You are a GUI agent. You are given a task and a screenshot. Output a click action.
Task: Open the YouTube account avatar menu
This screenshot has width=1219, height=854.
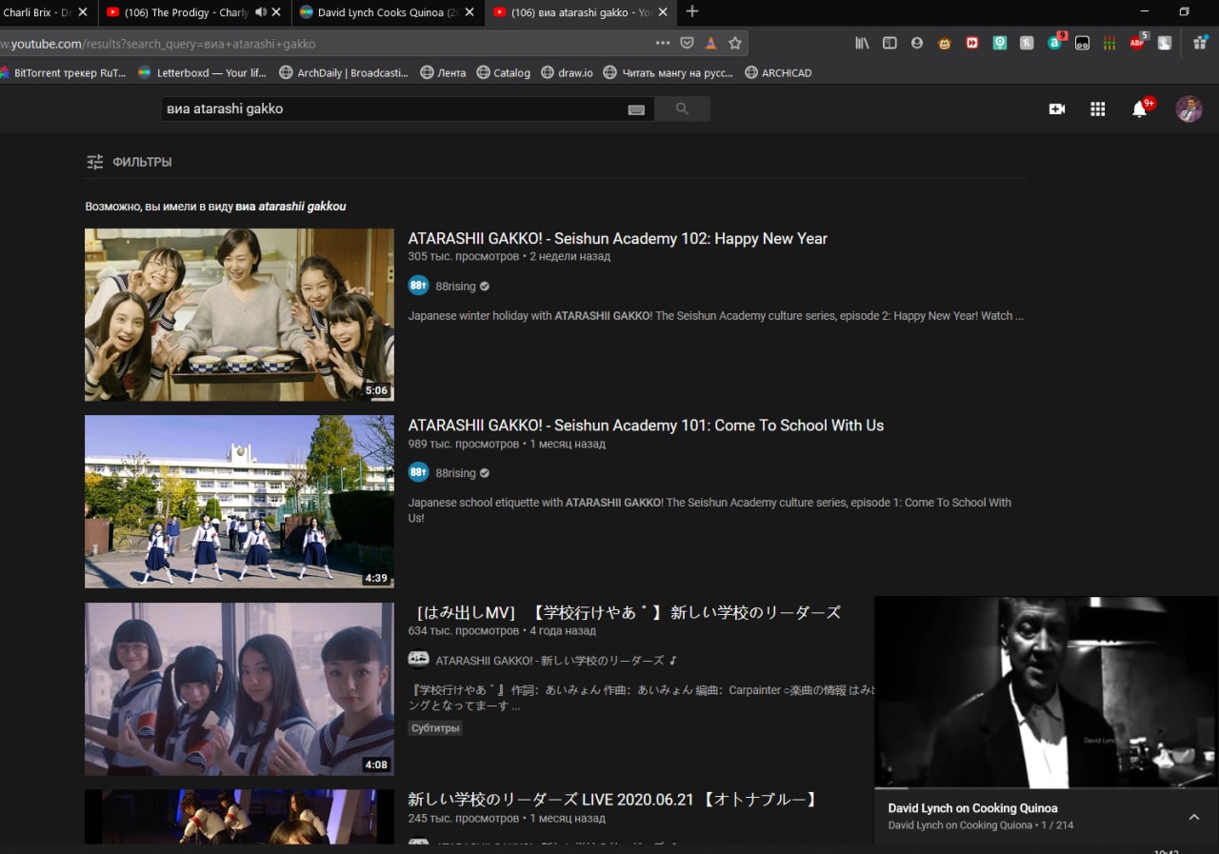tap(1189, 109)
